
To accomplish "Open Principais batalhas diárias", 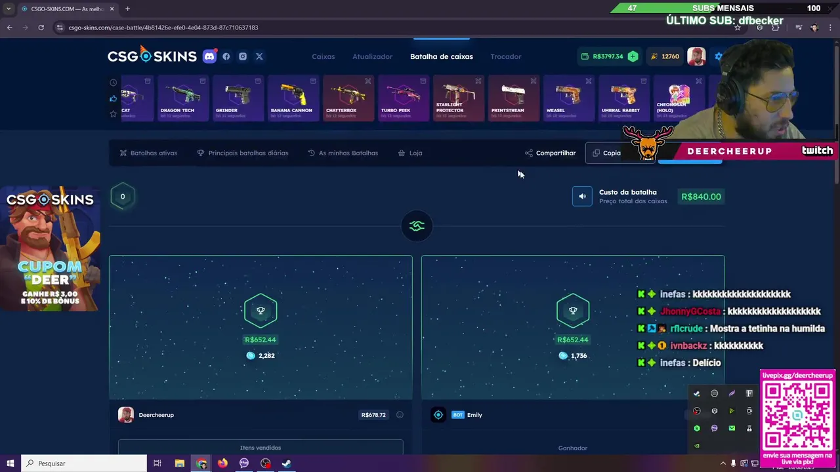I will (x=242, y=153).
